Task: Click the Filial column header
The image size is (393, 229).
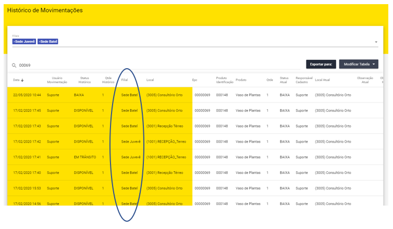Action: tap(125, 80)
